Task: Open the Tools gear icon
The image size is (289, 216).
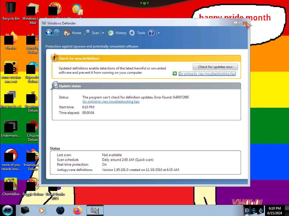Action: (132, 33)
